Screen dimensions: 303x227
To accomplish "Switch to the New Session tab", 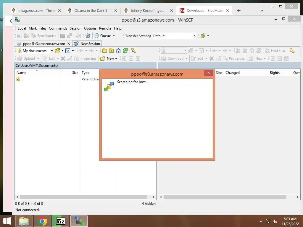I will [87, 44].
